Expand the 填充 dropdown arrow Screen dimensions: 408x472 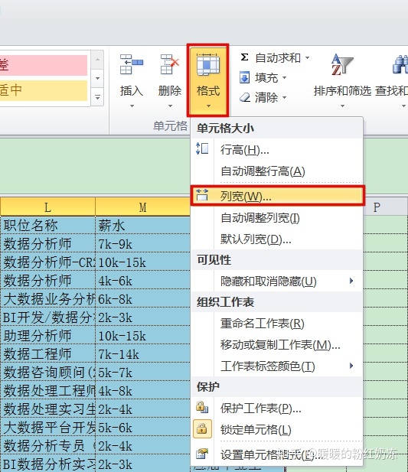[284, 78]
